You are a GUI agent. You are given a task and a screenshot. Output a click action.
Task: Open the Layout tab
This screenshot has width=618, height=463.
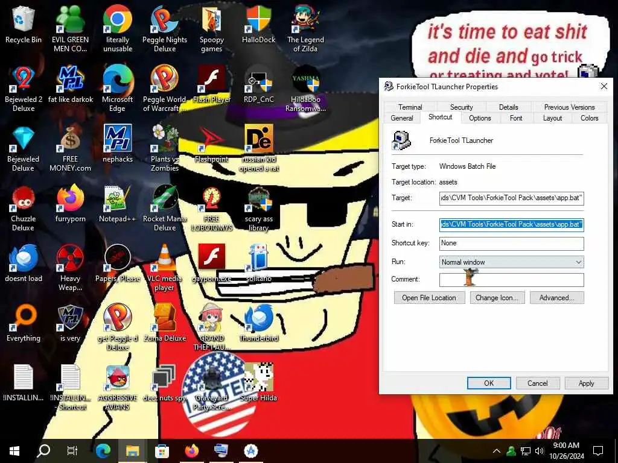[x=552, y=118]
